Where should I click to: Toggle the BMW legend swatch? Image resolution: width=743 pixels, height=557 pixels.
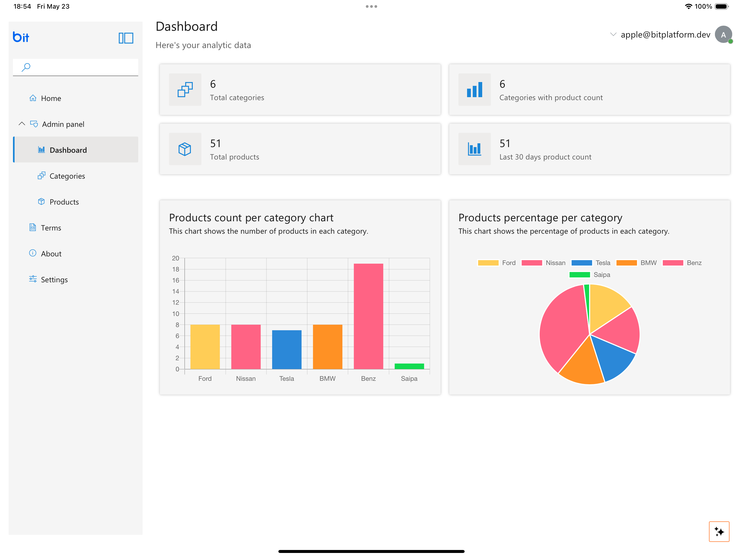[626, 263]
